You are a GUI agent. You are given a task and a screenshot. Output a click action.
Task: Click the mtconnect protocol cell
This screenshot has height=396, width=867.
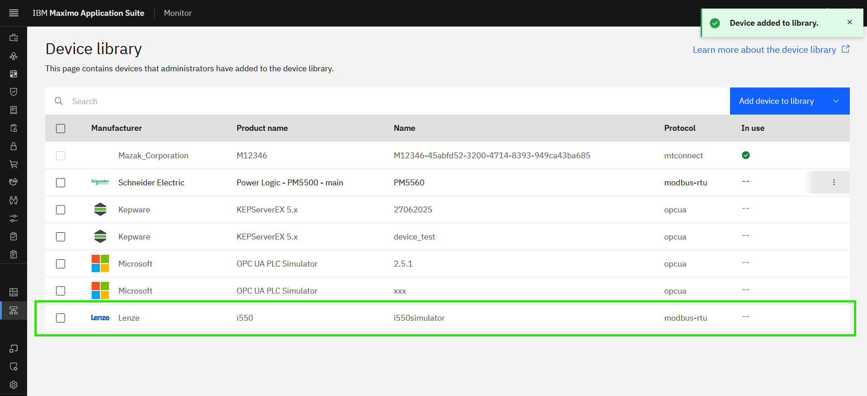point(683,155)
